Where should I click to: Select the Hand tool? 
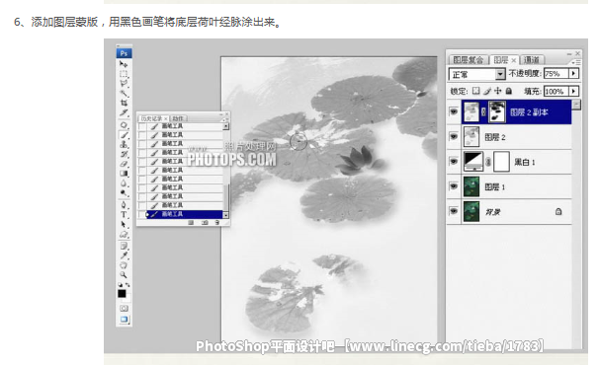pyautogui.click(x=124, y=265)
